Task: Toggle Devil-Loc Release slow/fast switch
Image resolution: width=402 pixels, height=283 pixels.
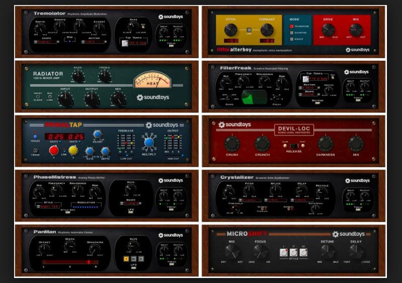Action: (294, 146)
